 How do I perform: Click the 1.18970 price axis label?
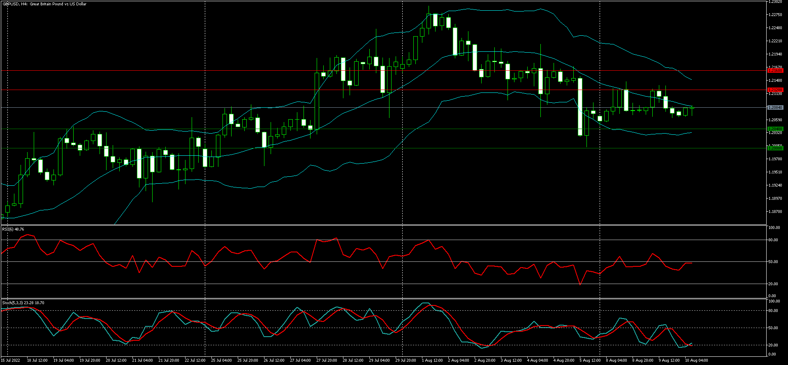pos(775,199)
